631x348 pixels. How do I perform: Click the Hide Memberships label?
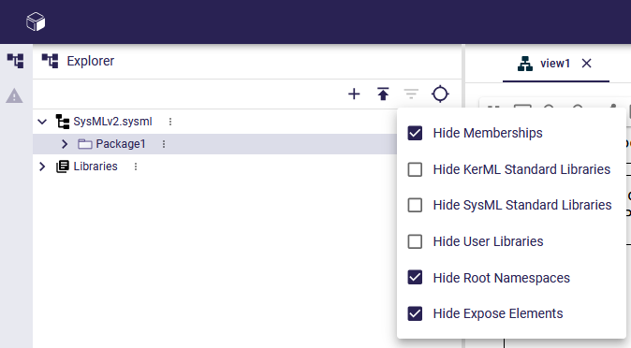pyautogui.click(x=488, y=133)
